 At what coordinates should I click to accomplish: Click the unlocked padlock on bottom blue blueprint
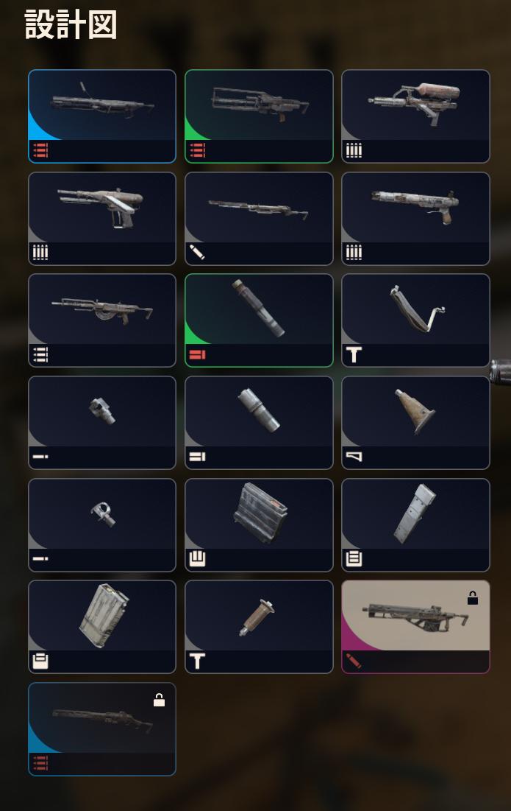tap(159, 700)
